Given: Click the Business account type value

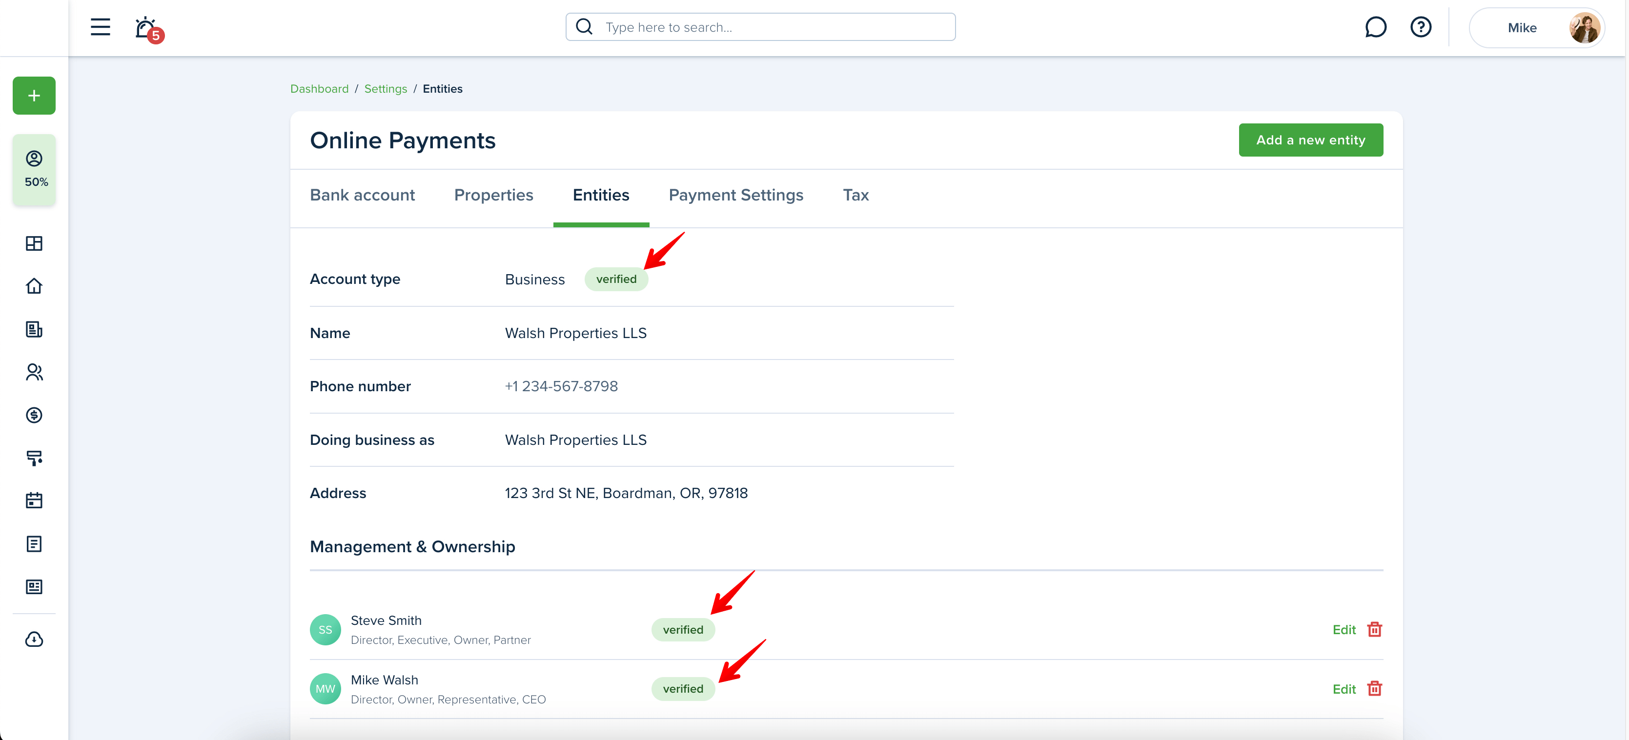Looking at the screenshot, I should pyautogui.click(x=534, y=280).
